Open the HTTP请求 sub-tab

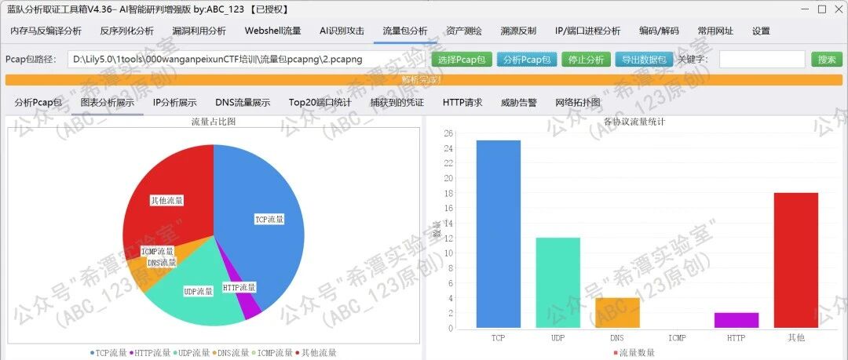462,103
